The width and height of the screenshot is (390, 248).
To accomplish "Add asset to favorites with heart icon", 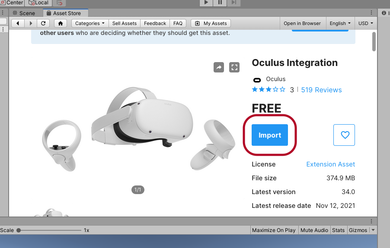I will pyautogui.click(x=344, y=135).
